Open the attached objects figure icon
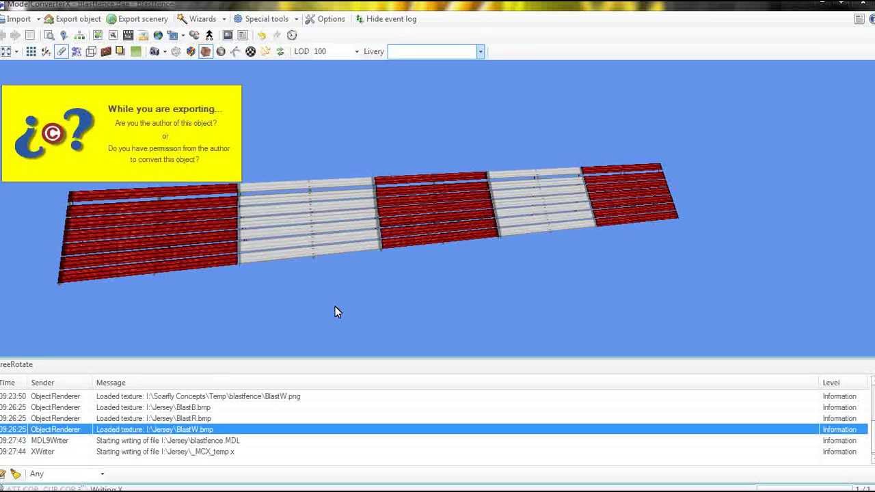Image resolution: width=875 pixels, height=492 pixels. [x=209, y=35]
